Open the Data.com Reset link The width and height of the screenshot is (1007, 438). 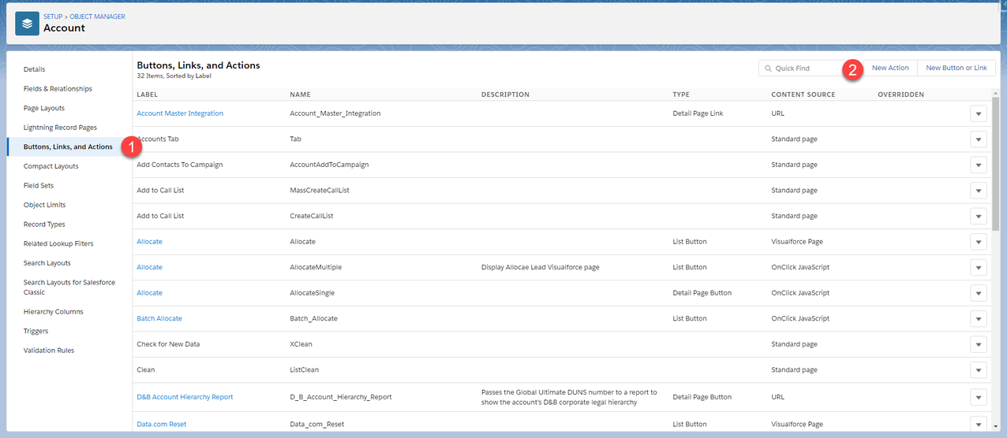[x=161, y=424]
